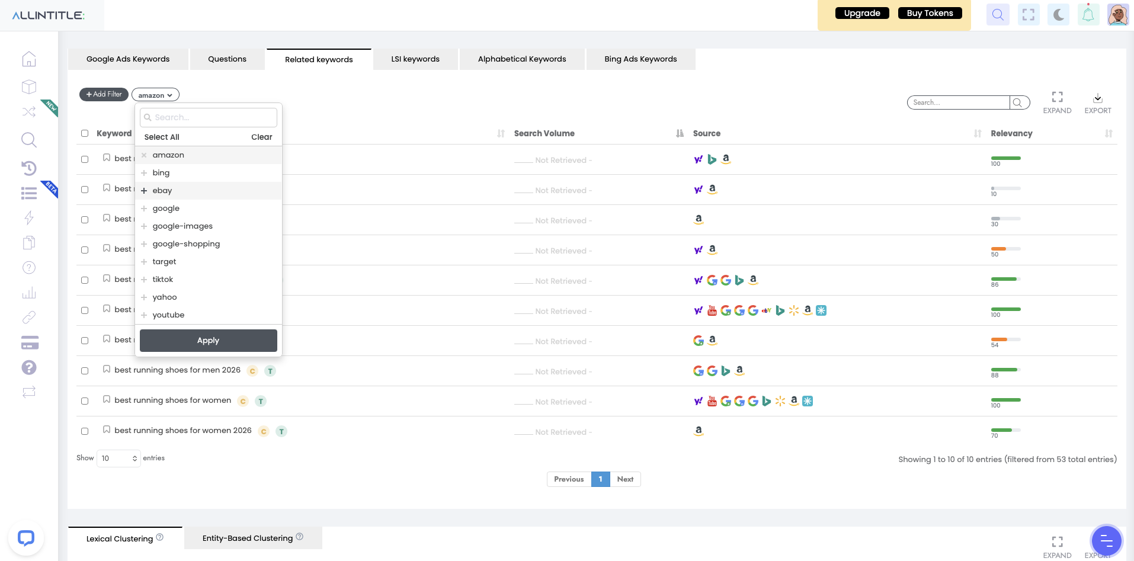1134x561 pixels.
Task: Click the C badge on women 2026 row
Action: point(264,431)
